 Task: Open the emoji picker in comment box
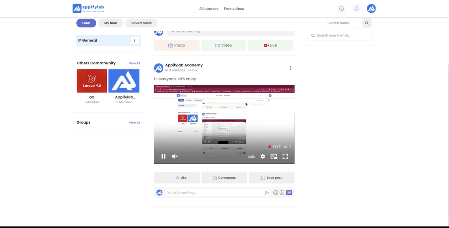click(275, 193)
